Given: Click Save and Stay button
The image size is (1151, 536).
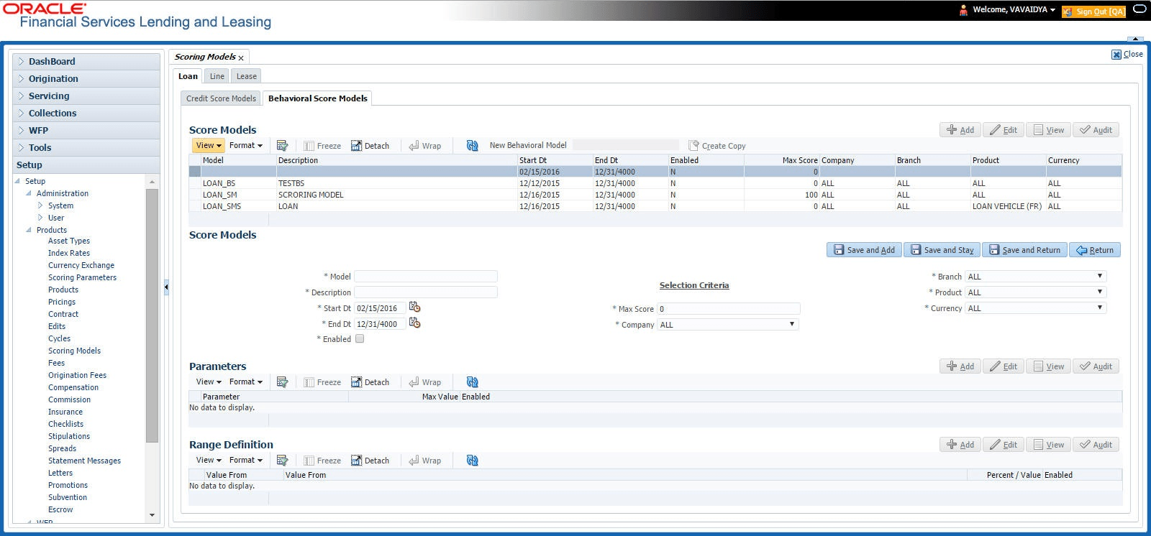Looking at the screenshot, I should 942,250.
